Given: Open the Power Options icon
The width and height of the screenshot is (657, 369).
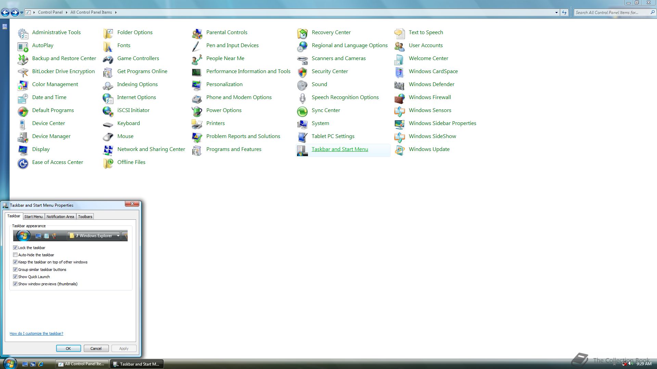Looking at the screenshot, I should click(x=197, y=111).
